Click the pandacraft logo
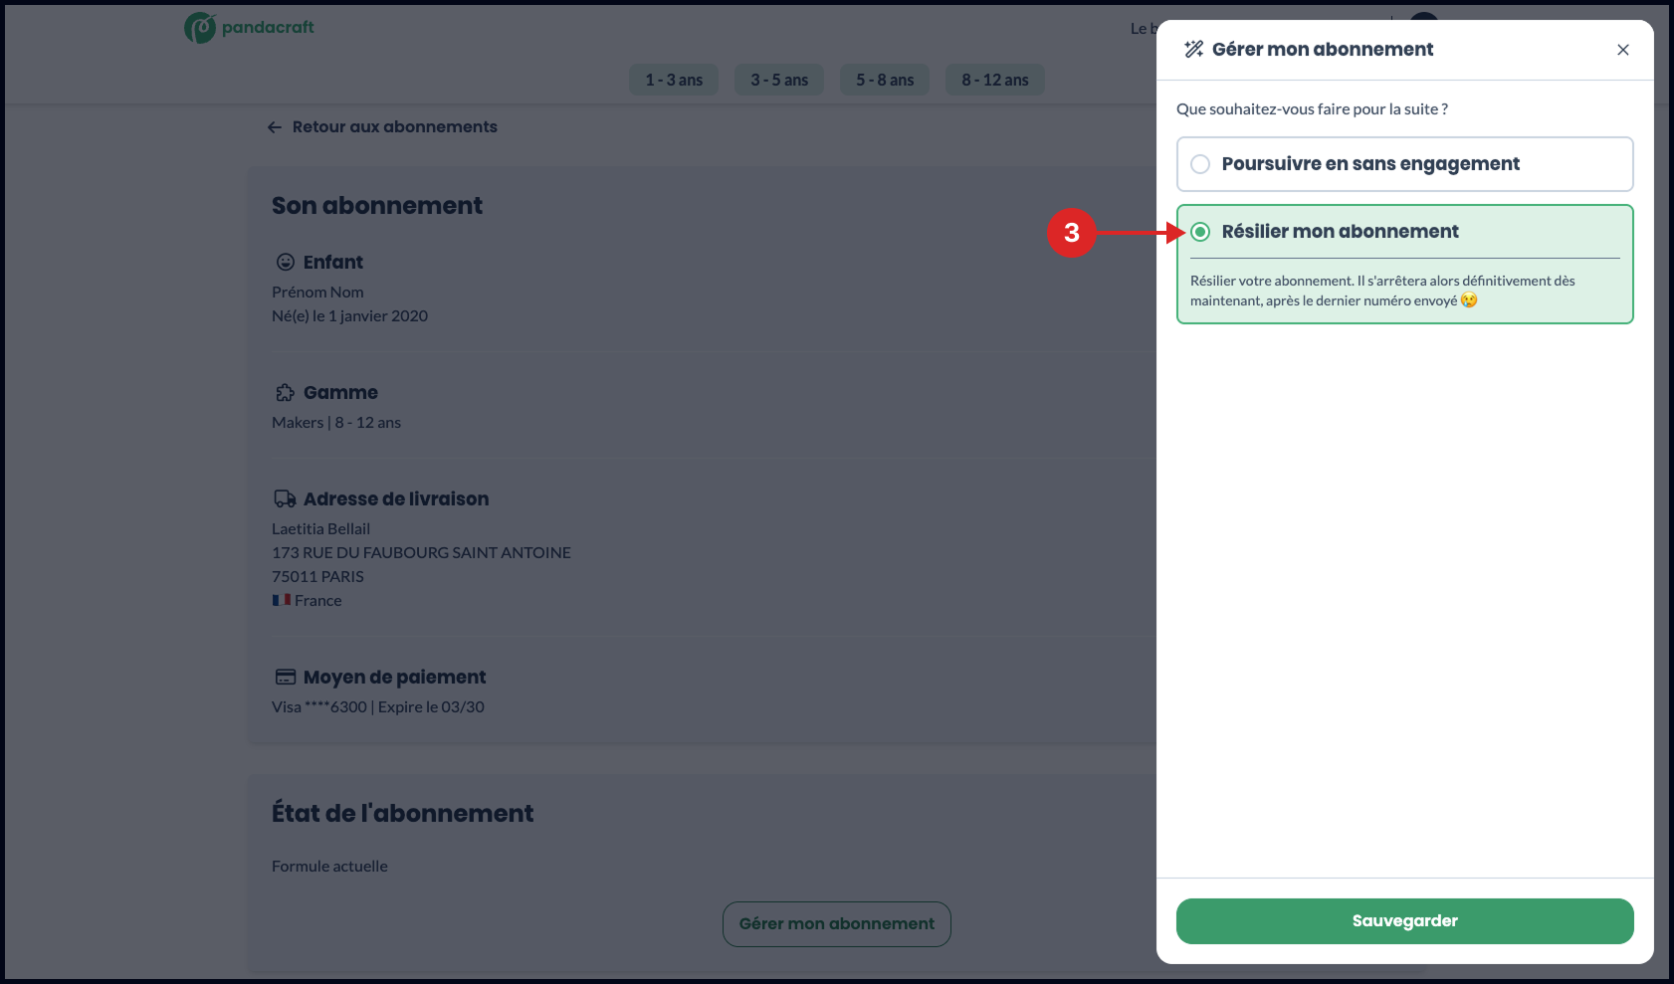 pyautogui.click(x=249, y=28)
